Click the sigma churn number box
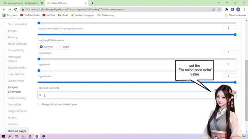 click(229, 53)
